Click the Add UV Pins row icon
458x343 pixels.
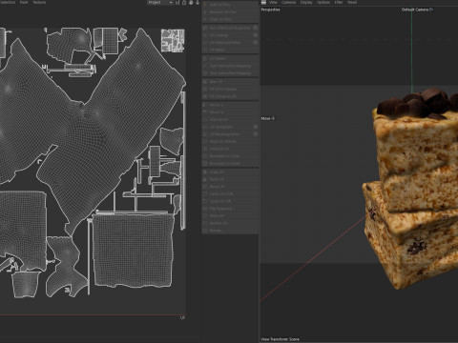(205, 5)
